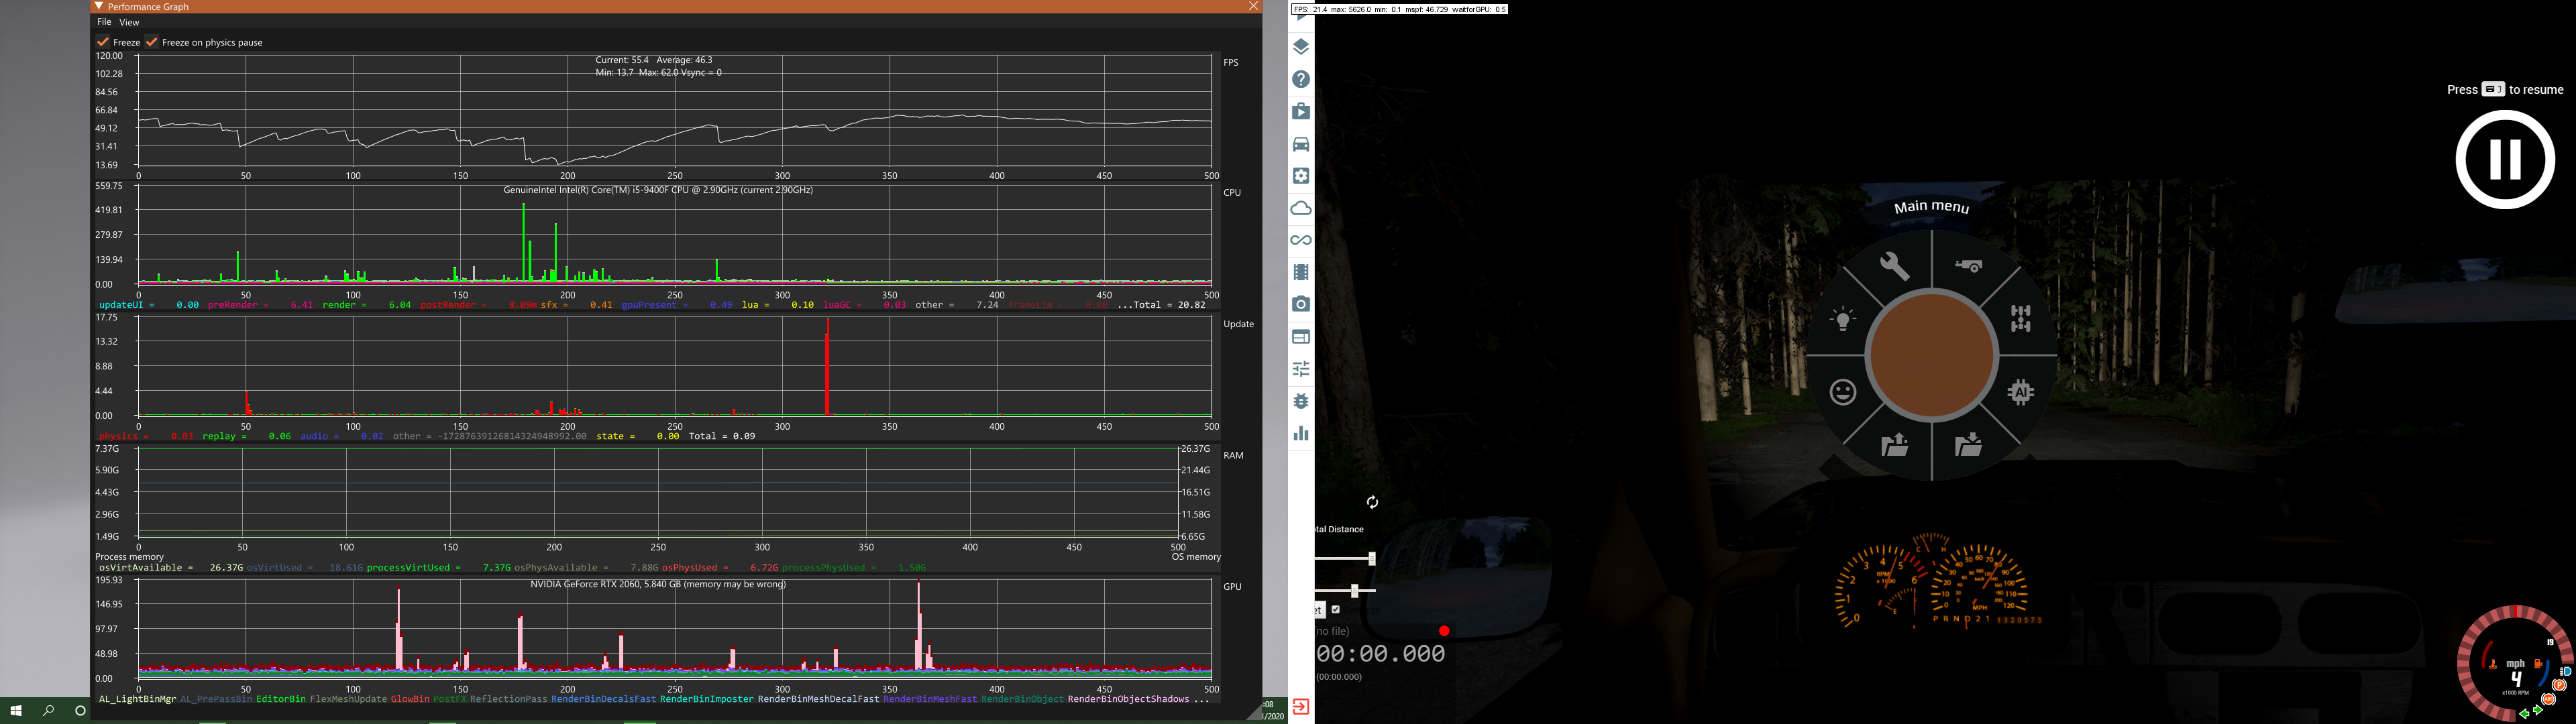
Task: Collapse the Performance Graph title triangle
Action: click(x=99, y=6)
